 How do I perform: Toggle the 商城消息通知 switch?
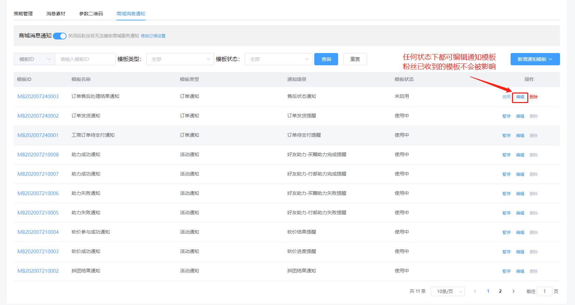coord(60,36)
